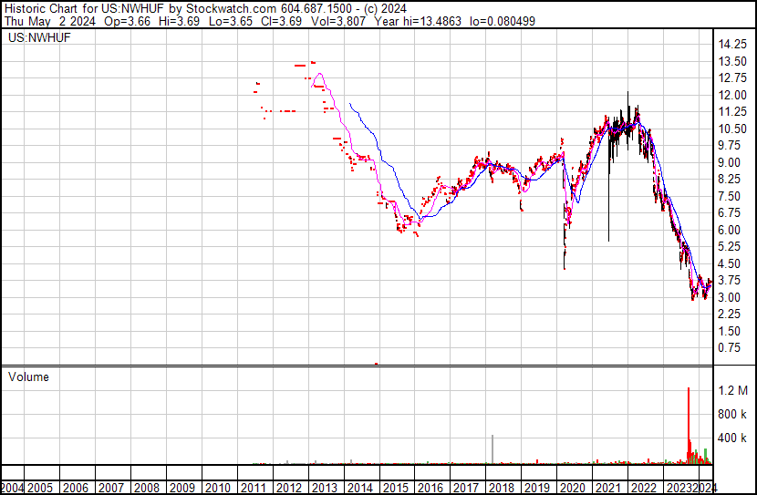
Task: Click the 3.00 price axis label
Action: coord(729,297)
